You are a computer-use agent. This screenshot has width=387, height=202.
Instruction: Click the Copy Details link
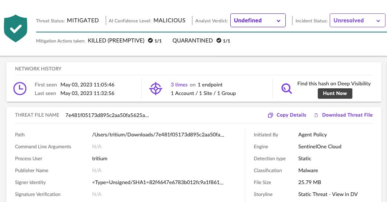(291, 115)
